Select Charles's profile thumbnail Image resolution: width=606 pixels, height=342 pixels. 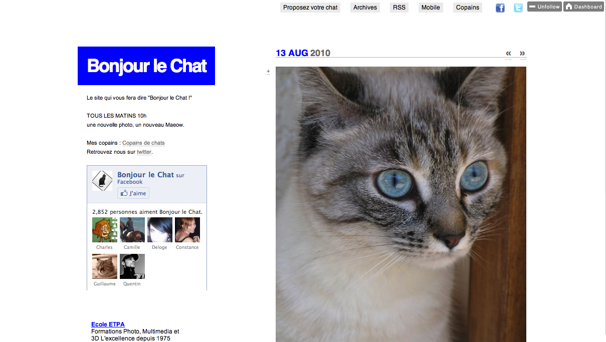[x=105, y=230]
